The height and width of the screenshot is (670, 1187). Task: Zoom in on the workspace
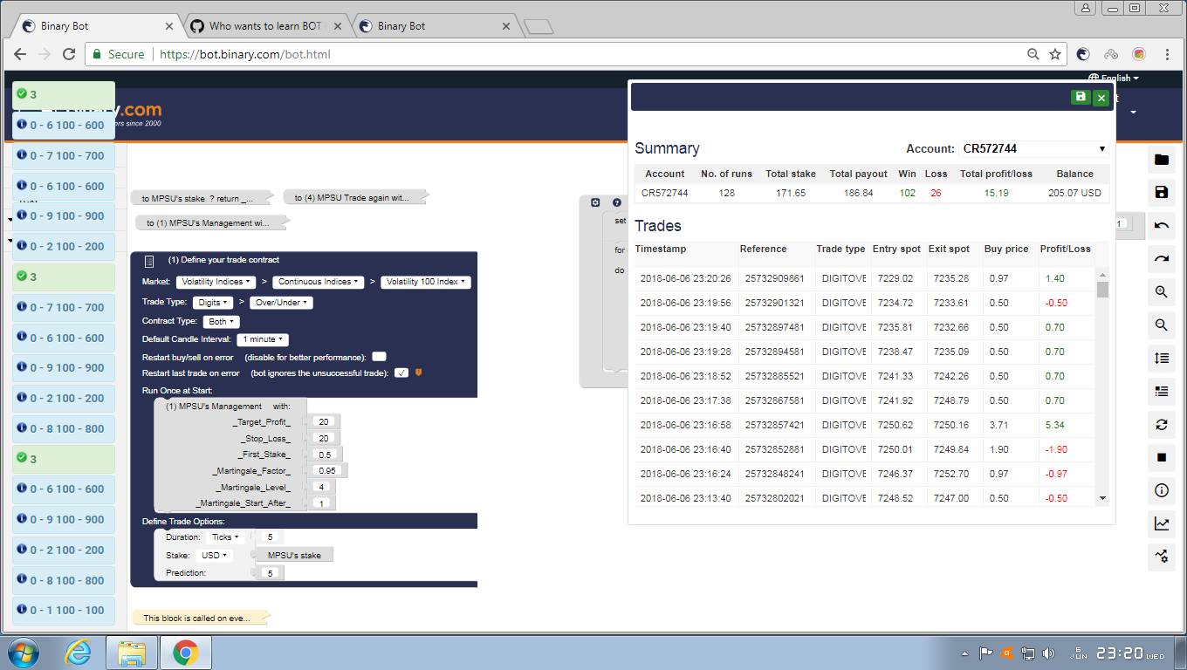click(x=1162, y=292)
